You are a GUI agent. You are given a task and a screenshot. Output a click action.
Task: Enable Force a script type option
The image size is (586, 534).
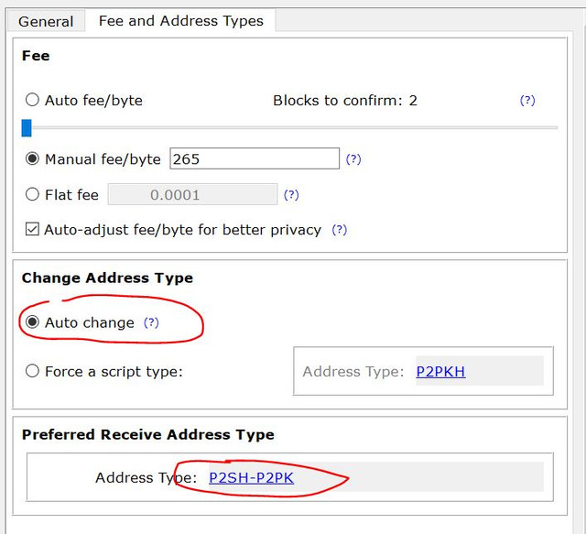(x=32, y=371)
